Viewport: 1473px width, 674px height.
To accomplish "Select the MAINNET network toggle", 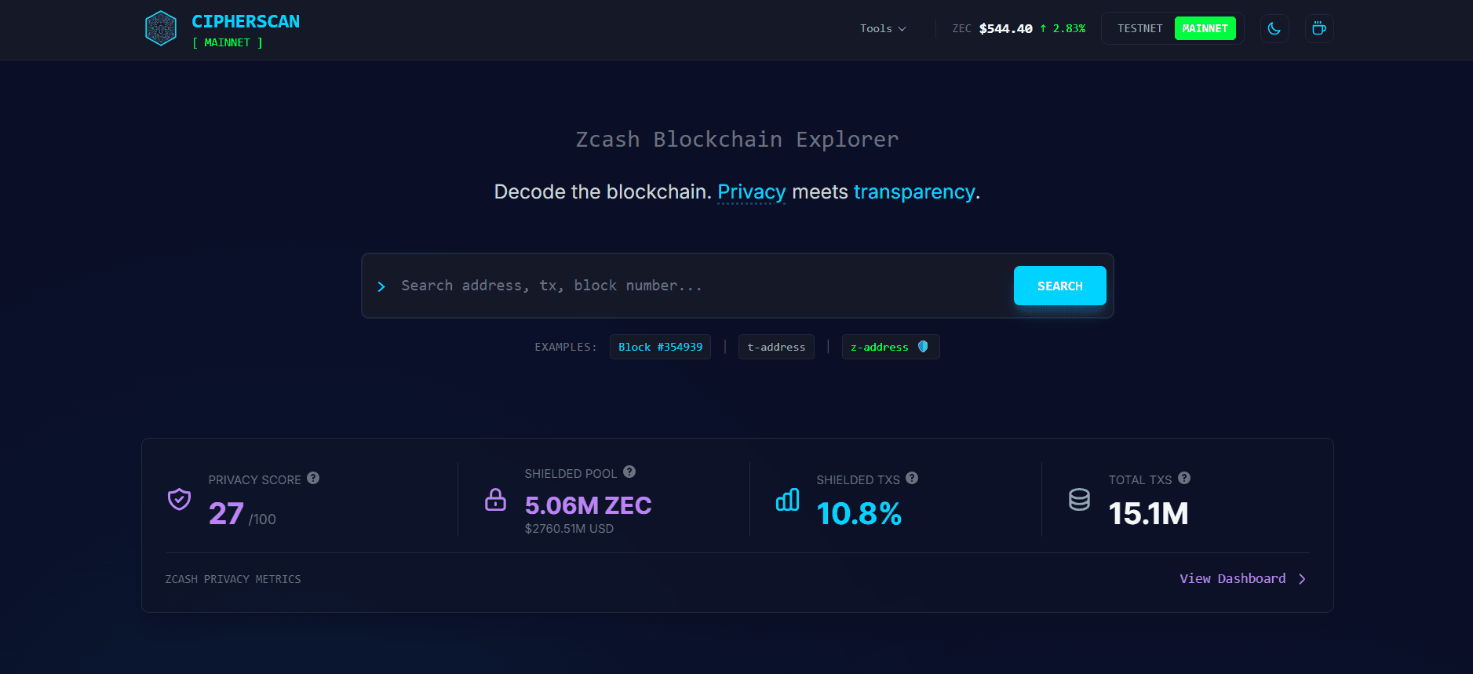I will pos(1205,29).
